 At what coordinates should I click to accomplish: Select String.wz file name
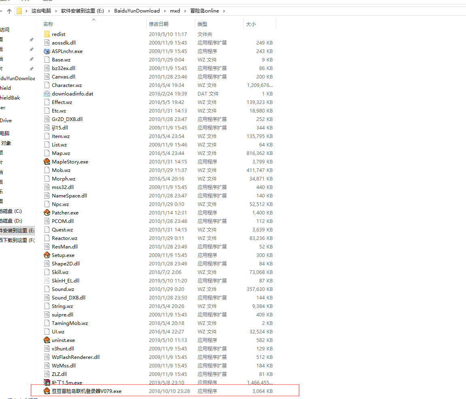62,306
